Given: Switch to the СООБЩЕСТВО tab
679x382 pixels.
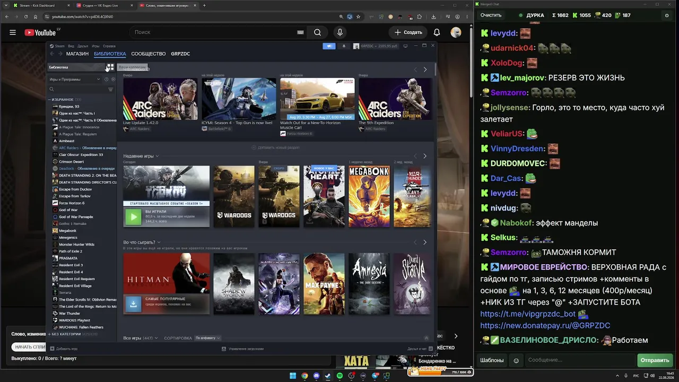Looking at the screenshot, I should click(x=149, y=54).
